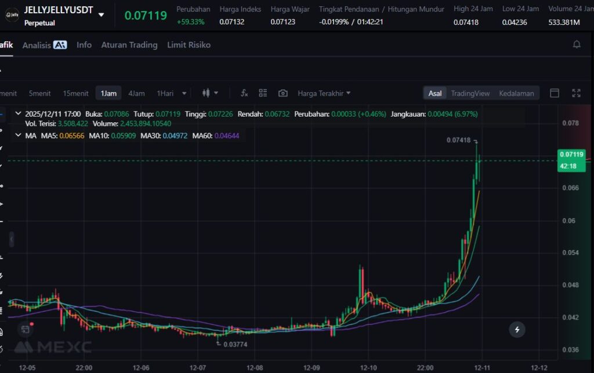Screen dimensions: 594x373
Task: Select the Asal chart mode
Action: click(434, 93)
